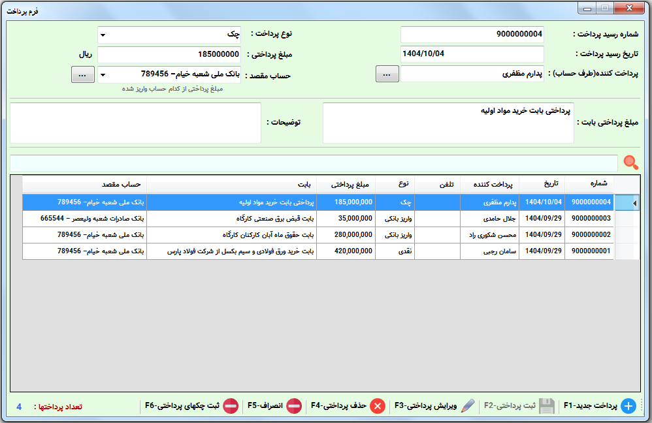Image resolution: width=652 pixels, height=423 pixels.
Task: Click amount cell 420,000,000
Action: coord(346,251)
